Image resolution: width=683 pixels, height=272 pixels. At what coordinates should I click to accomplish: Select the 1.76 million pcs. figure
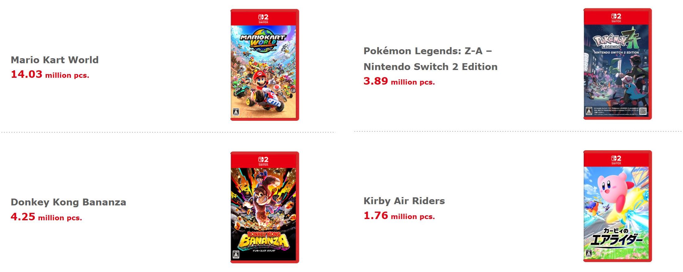click(399, 216)
